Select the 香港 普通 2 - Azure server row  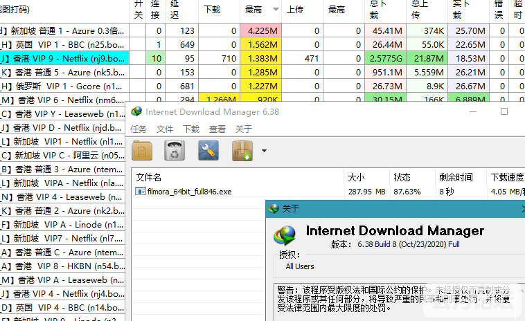pos(62,211)
